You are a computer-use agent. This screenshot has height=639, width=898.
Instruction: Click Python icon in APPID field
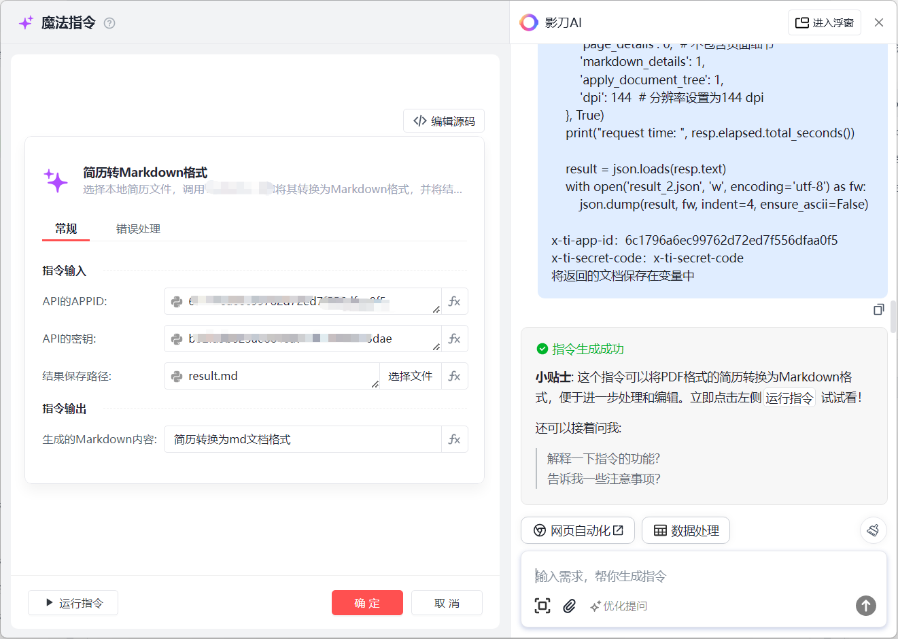177,301
